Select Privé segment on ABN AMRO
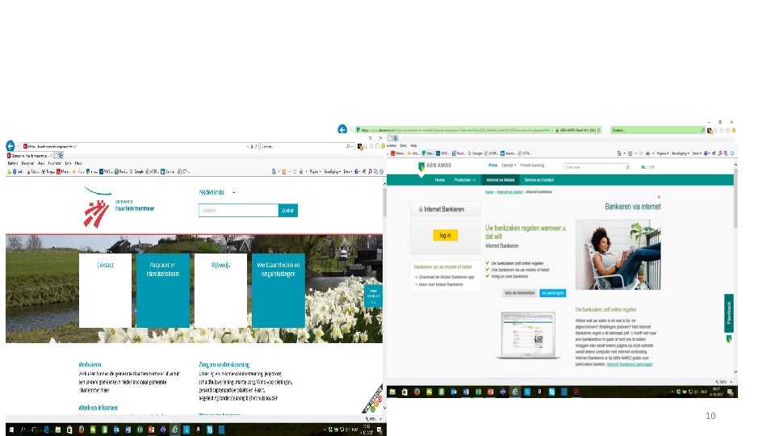This screenshot has width=775, height=436. coord(492,166)
